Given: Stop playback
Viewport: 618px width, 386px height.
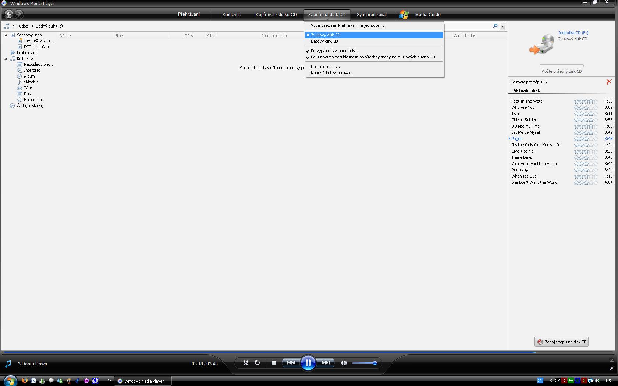Looking at the screenshot, I should point(274,363).
